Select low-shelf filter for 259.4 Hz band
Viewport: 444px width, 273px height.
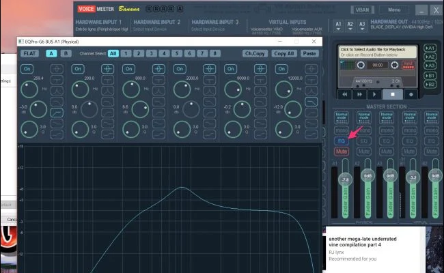pos(57,124)
